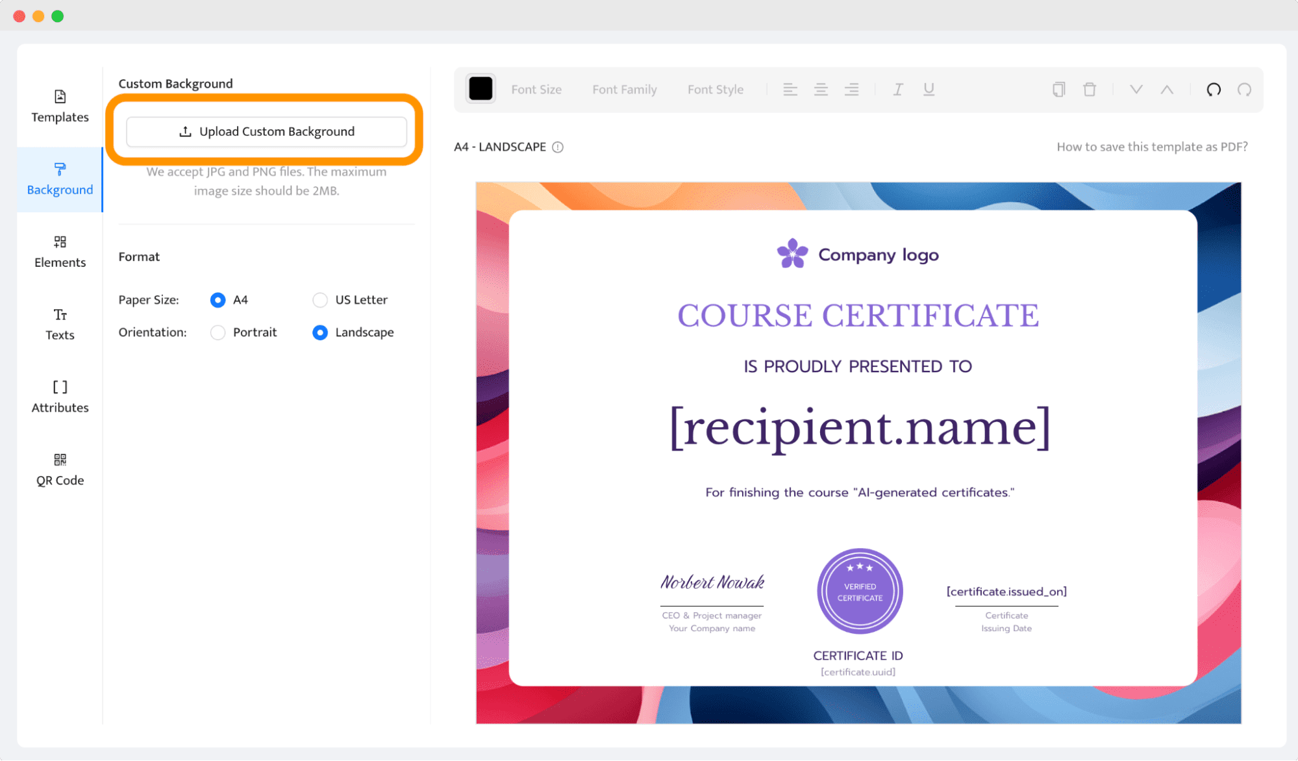The width and height of the screenshot is (1298, 761).
Task: Toggle italic formatting
Action: pyautogui.click(x=898, y=90)
